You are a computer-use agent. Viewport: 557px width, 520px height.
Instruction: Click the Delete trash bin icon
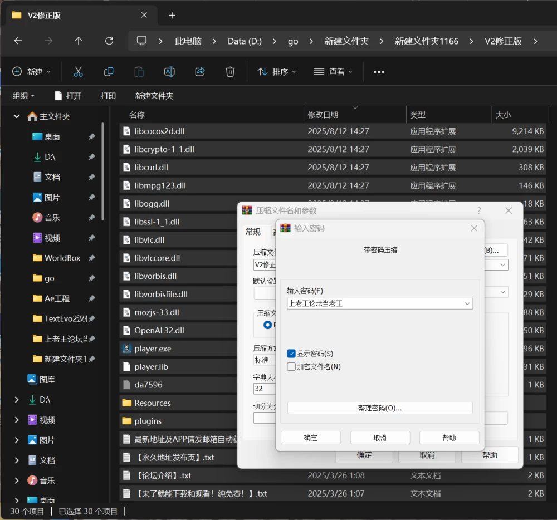(x=230, y=72)
